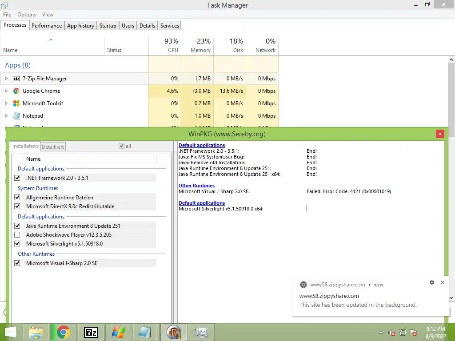Sort processes by Disk column
The height and width of the screenshot is (341, 455).
[x=230, y=46]
